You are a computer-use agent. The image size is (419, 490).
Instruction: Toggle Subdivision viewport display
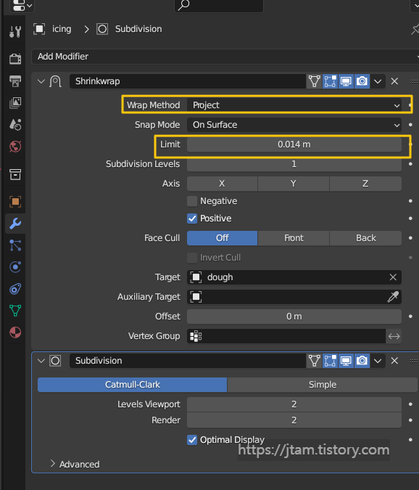click(346, 361)
